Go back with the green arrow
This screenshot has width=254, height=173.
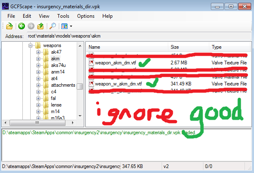click(22, 26)
